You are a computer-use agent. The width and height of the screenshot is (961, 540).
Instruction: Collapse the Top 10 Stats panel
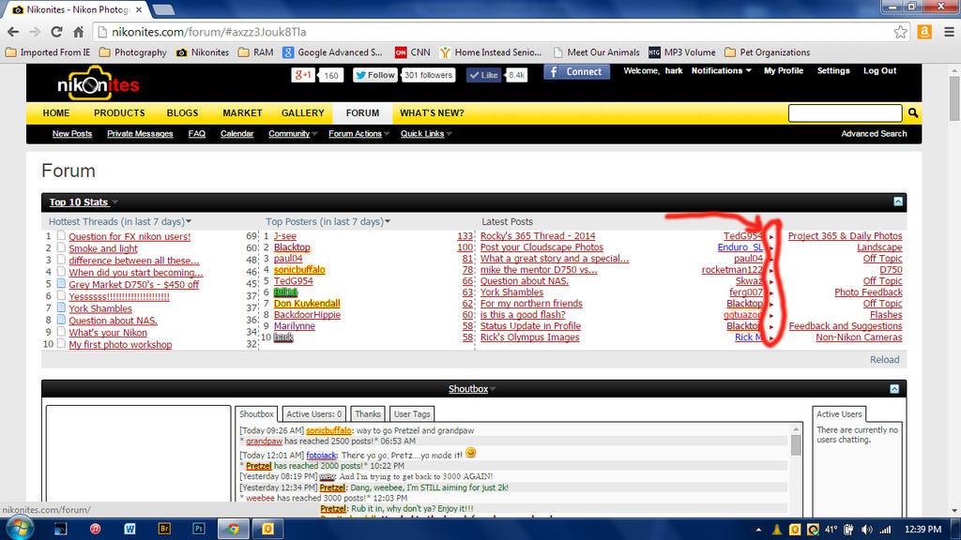coord(898,202)
